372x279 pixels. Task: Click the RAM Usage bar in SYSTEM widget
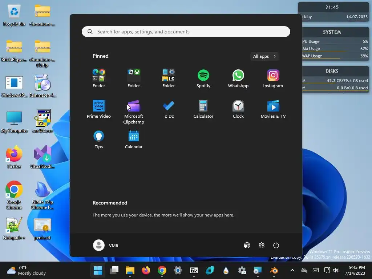click(x=335, y=49)
